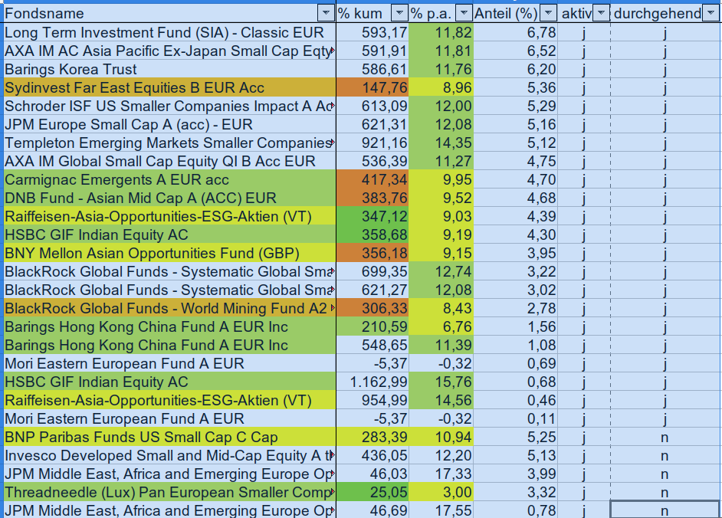Select AXA IM Global Small Cap Equity QI B
This screenshot has width=722, height=518.
coord(170,161)
